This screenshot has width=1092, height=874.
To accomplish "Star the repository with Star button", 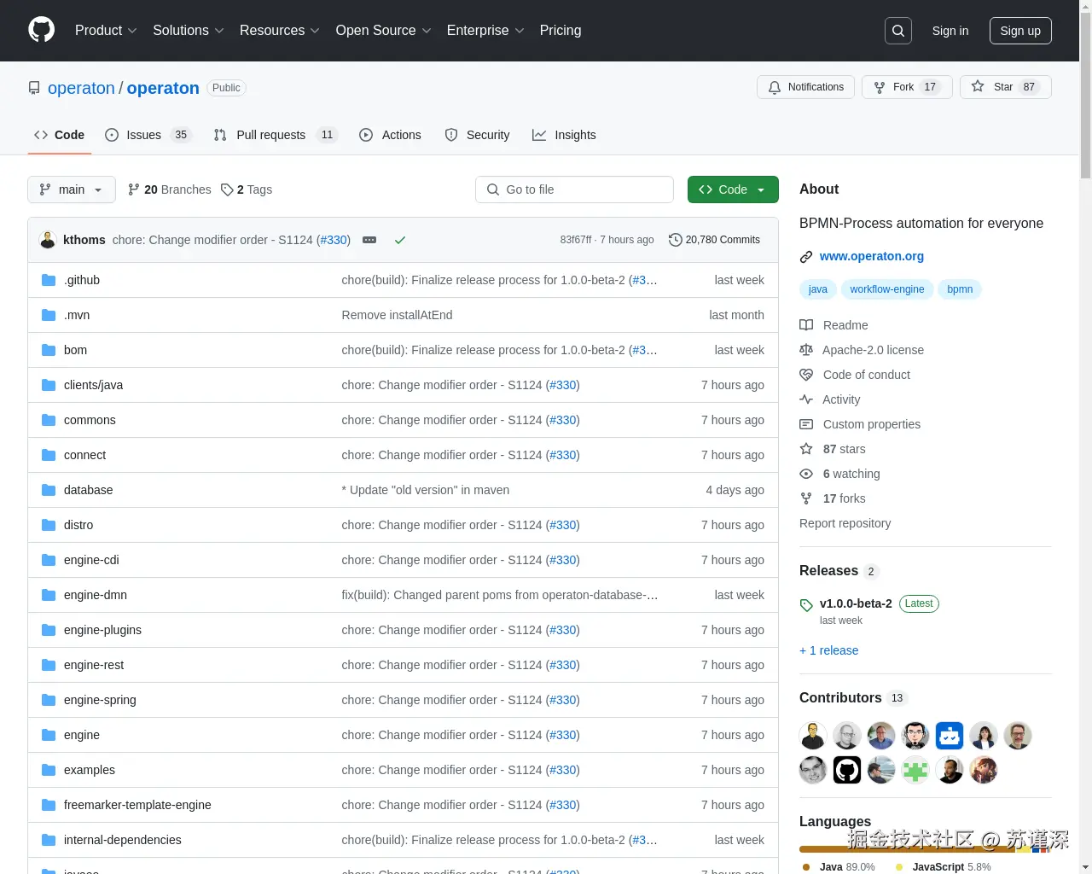I will click(x=1006, y=87).
